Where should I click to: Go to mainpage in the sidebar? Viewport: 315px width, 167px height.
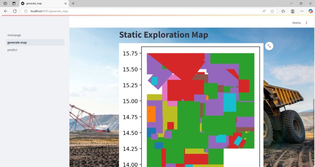pyautogui.click(x=14, y=35)
